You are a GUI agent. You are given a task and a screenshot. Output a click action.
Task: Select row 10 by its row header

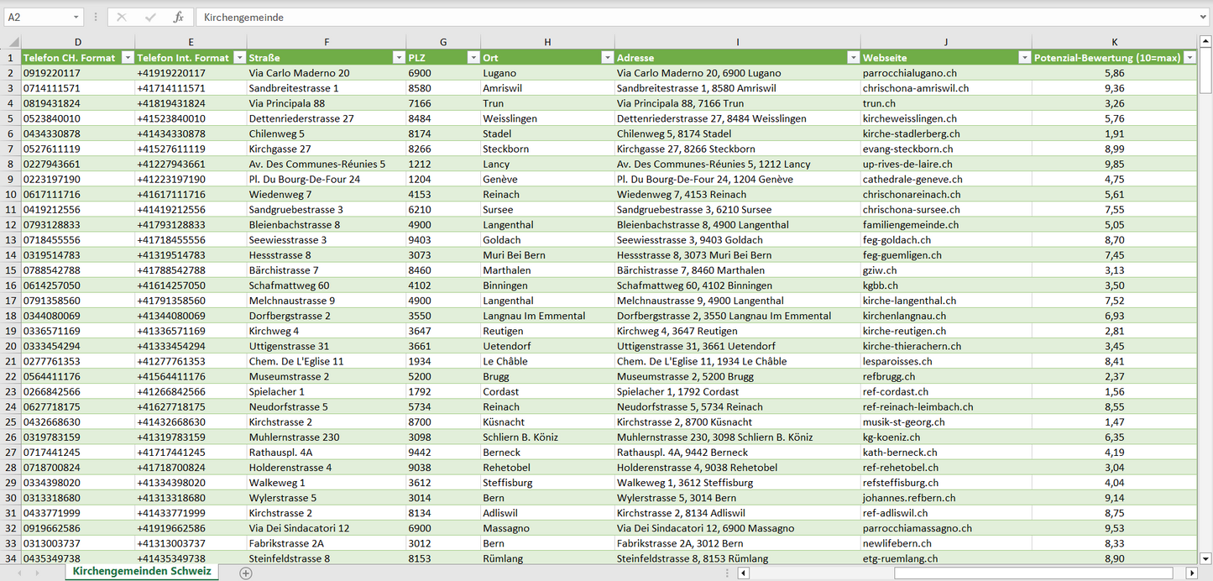(x=11, y=194)
